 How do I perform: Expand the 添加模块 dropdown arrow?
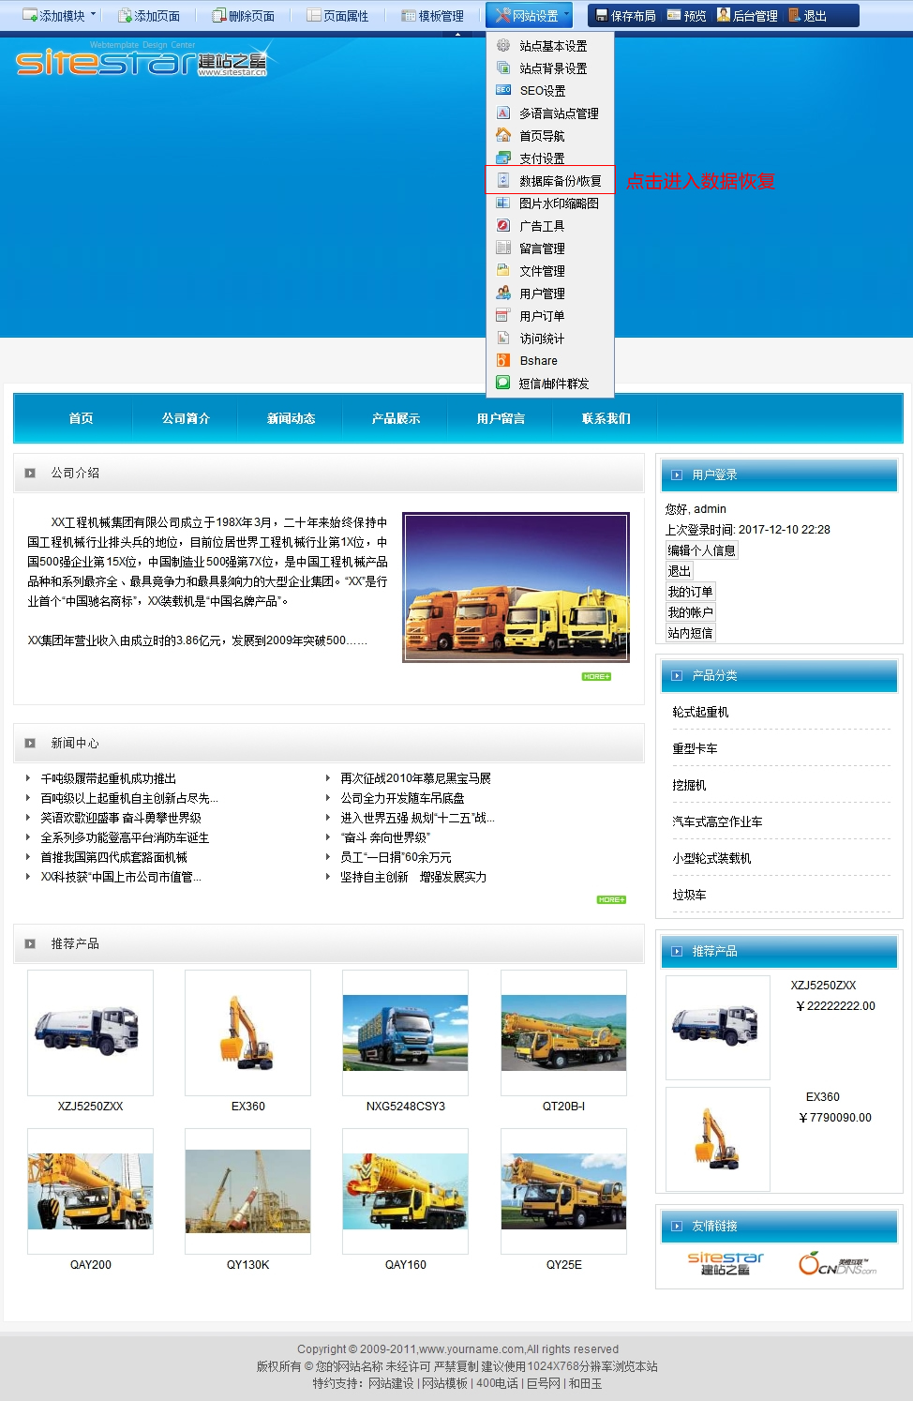(x=93, y=14)
